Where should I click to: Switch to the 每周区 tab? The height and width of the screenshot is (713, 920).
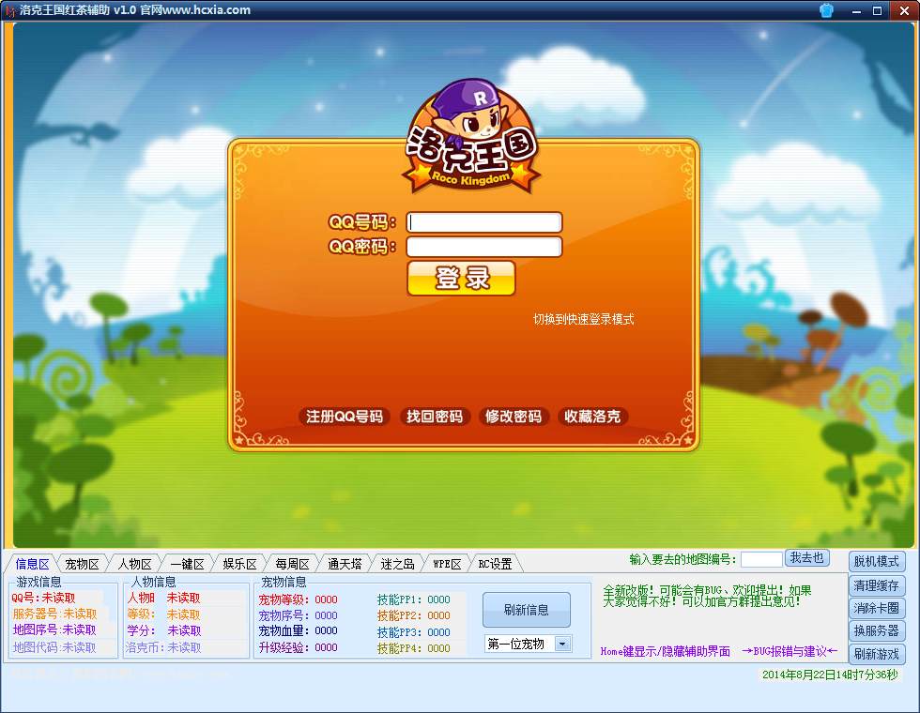coord(292,564)
